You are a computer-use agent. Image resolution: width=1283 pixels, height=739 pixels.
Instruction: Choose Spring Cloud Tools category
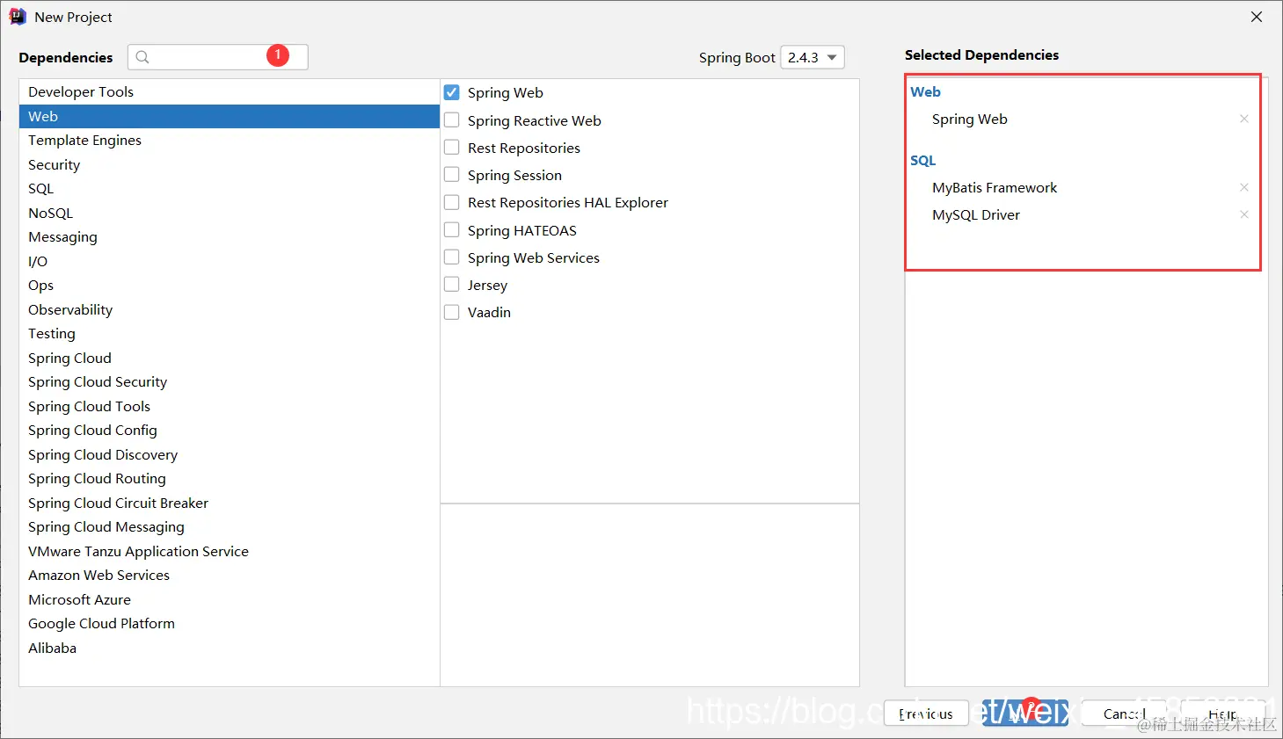click(230, 406)
